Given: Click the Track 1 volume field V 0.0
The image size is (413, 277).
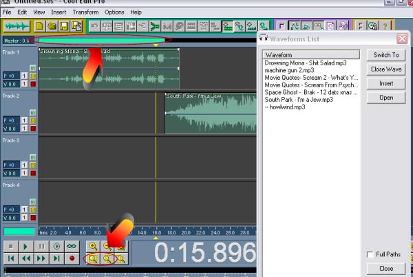Looking at the screenshot, I should click(x=11, y=84).
